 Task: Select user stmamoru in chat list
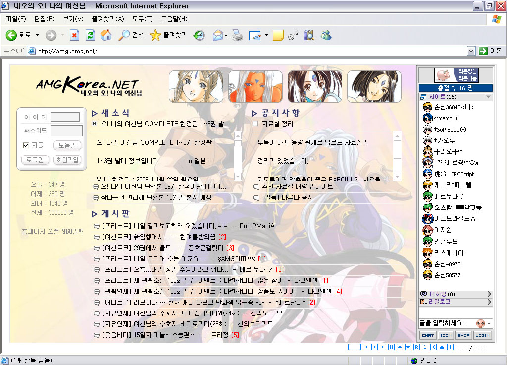[445, 118]
